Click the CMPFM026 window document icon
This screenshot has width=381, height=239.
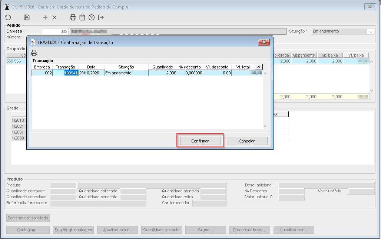tap(7, 7)
